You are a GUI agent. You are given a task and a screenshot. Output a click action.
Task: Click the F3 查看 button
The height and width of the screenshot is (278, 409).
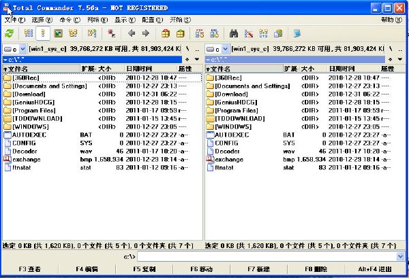click(x=30, y=269)
